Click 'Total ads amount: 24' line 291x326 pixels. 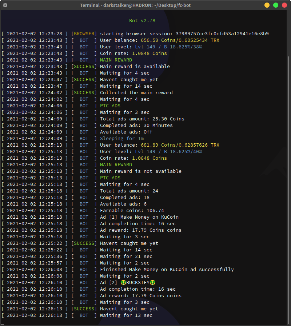129,191
